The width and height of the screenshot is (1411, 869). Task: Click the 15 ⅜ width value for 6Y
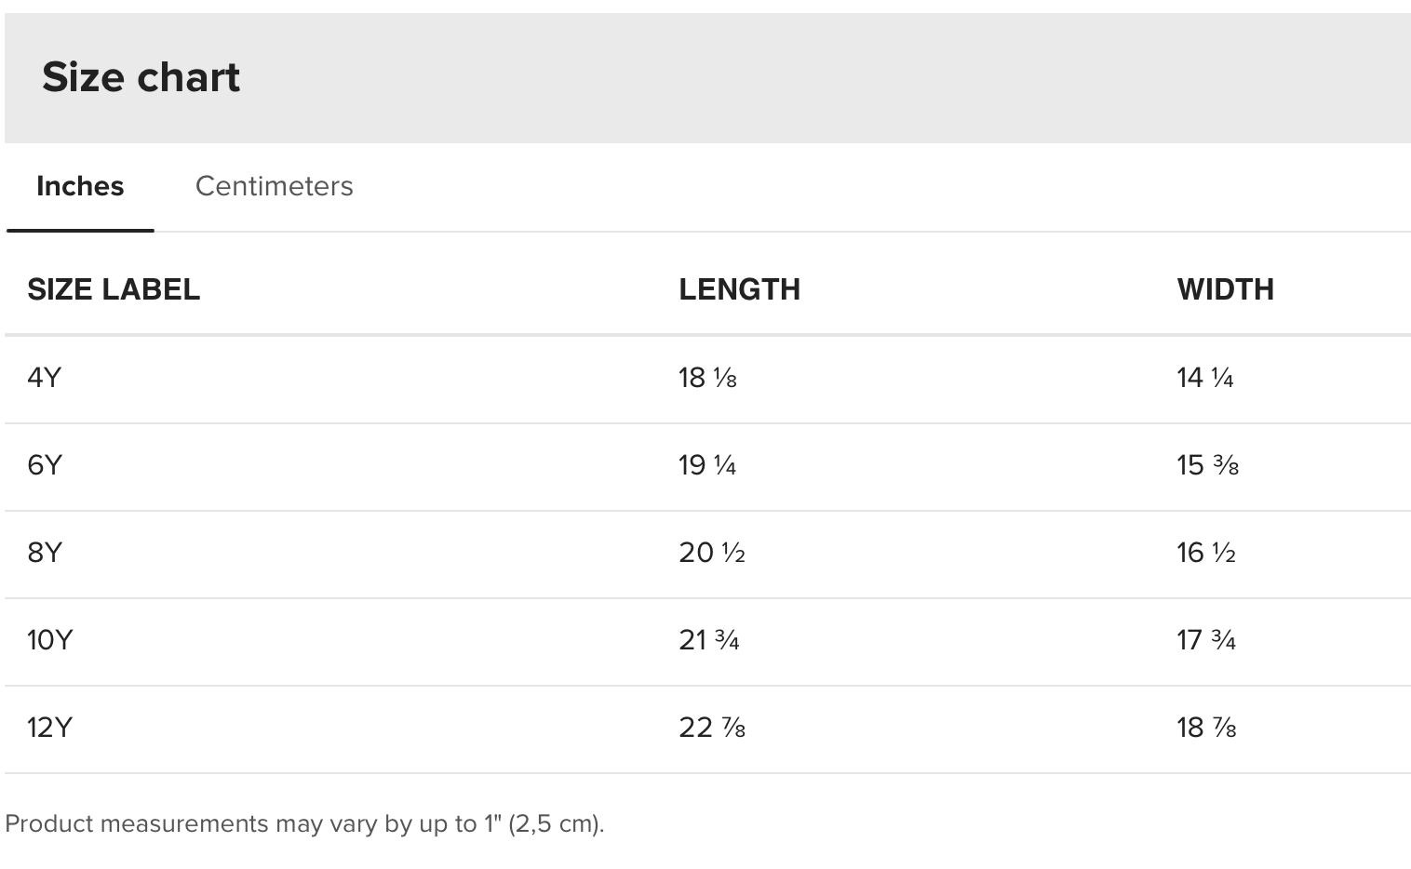click(1207, 465)
